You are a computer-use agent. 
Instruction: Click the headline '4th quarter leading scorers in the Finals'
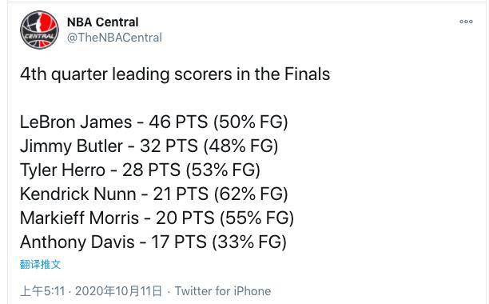(x=175, y=74)
